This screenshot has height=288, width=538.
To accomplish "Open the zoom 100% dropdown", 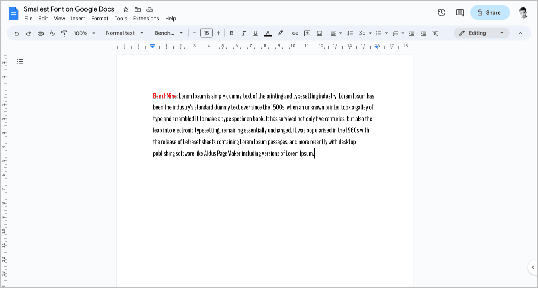I will [x=84, y=33].
